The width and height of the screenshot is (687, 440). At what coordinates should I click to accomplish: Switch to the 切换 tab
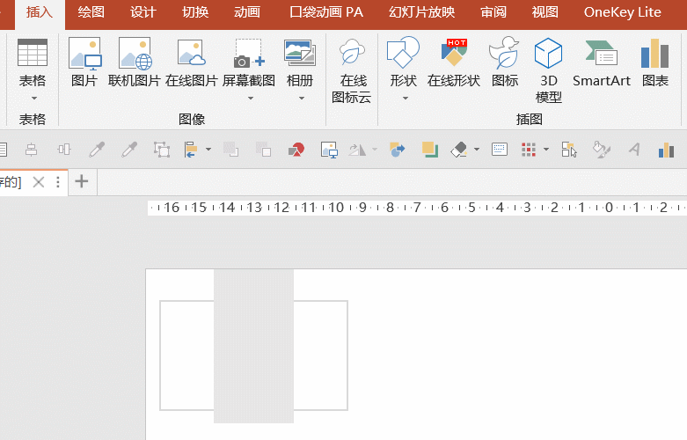coord(195,12)
